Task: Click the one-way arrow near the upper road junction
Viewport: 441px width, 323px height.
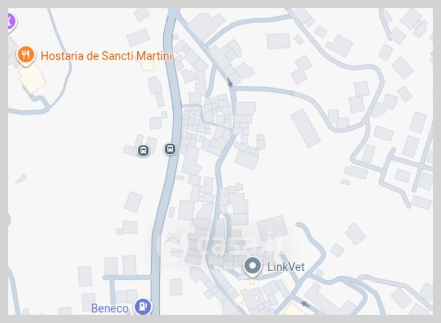Action: click(x=230, y=82)
